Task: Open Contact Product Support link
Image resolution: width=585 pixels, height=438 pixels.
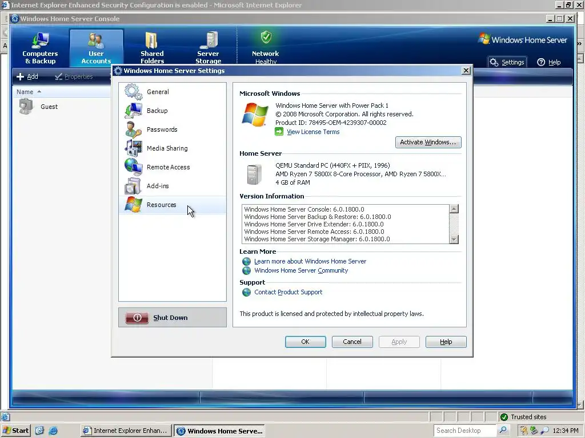Action: 288,292
